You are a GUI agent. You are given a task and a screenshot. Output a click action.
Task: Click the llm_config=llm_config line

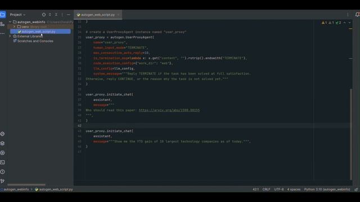114,68
